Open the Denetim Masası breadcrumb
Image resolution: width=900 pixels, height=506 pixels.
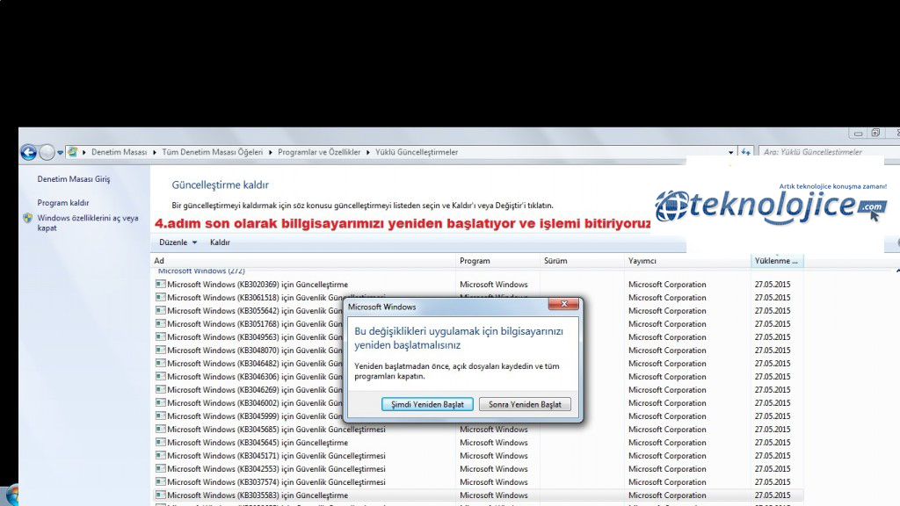click(119, 152)
